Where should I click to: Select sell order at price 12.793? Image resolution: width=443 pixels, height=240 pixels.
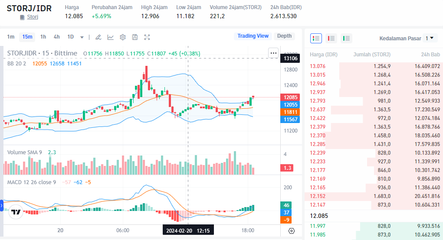[374, 101]
